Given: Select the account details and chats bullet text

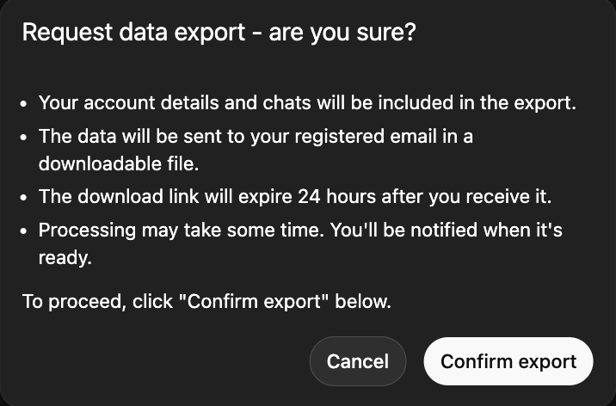Looking at the screenshot, I should point(307,104).
